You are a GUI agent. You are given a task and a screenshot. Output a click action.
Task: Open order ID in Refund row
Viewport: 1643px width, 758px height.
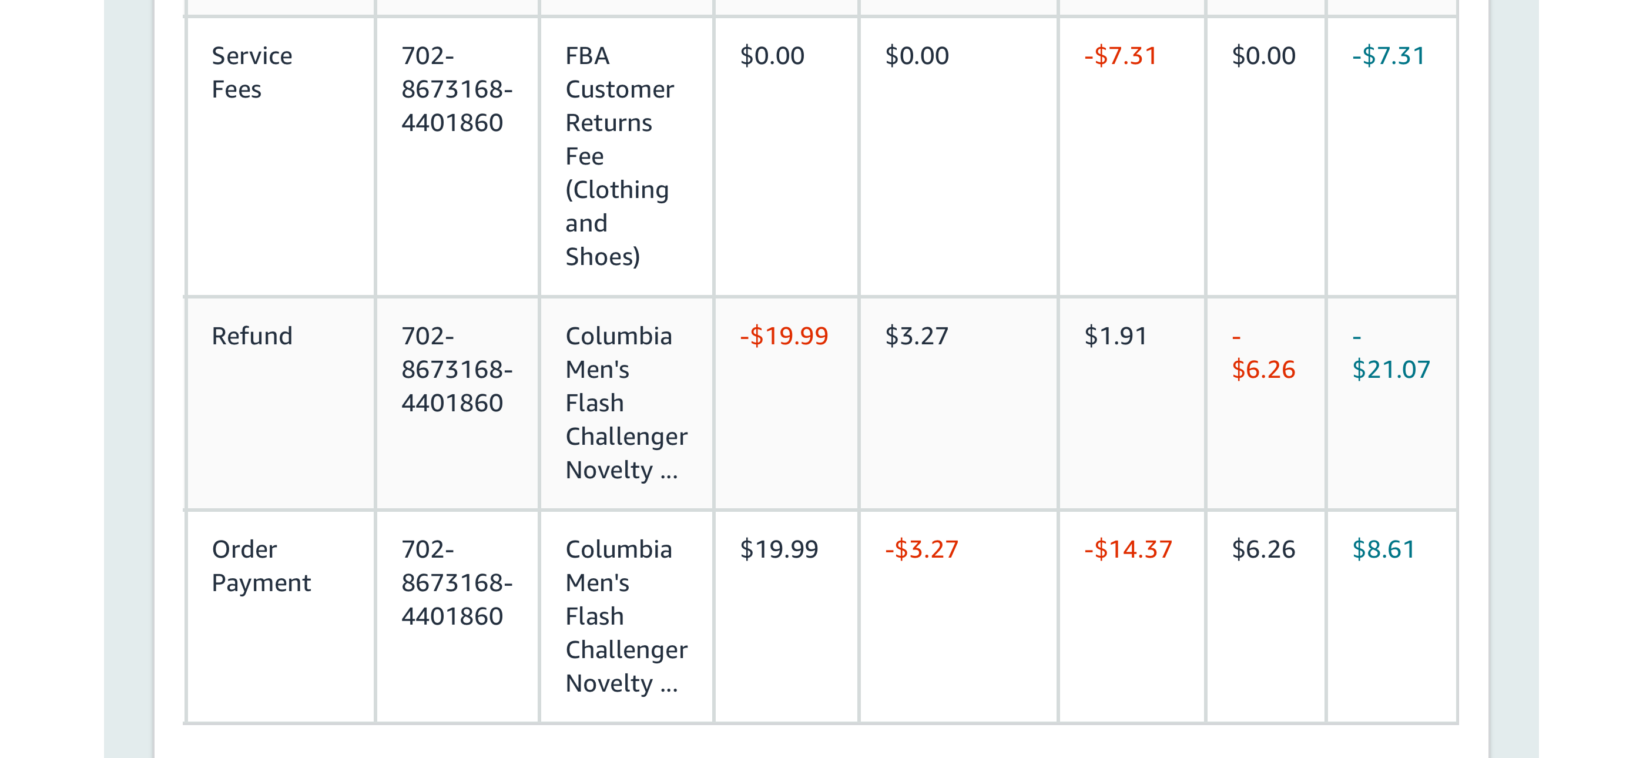click(457, 369)
